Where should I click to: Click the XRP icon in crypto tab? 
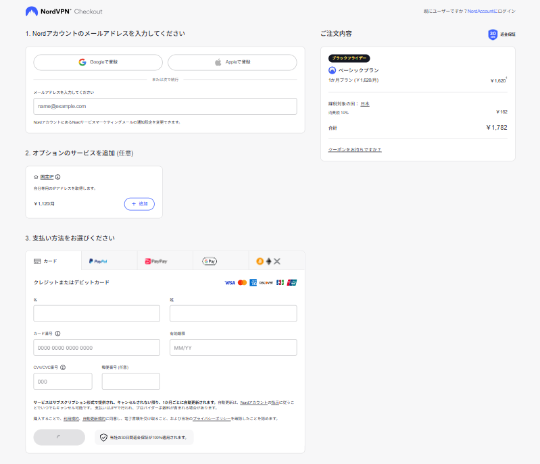click(277, 261)
